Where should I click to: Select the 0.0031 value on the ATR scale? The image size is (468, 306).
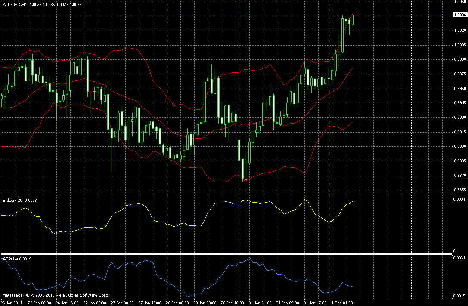pos(459,258)
